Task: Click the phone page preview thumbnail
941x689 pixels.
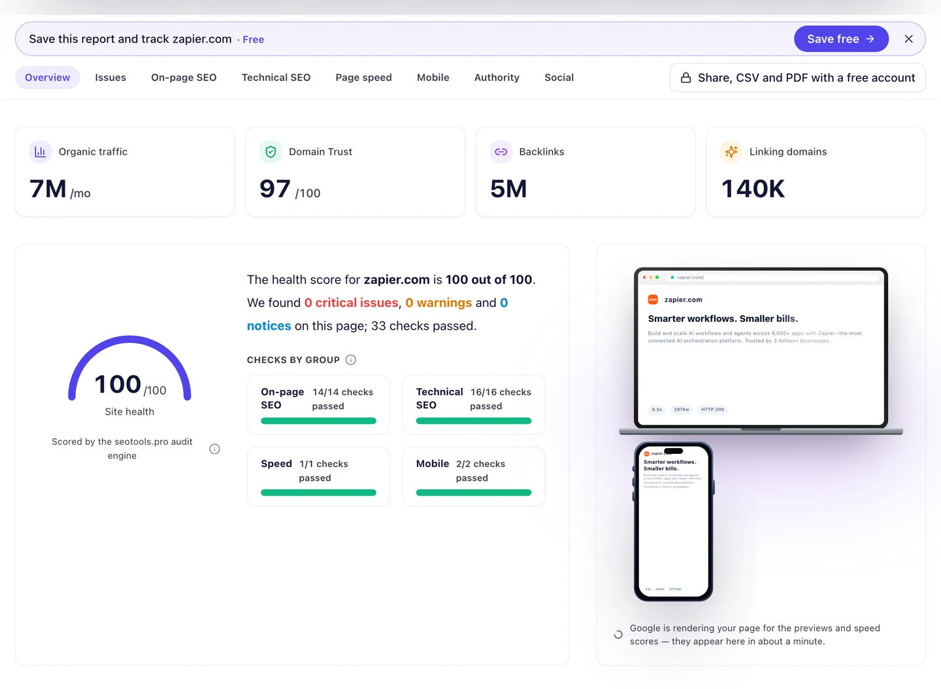Action: coord(673,522)
